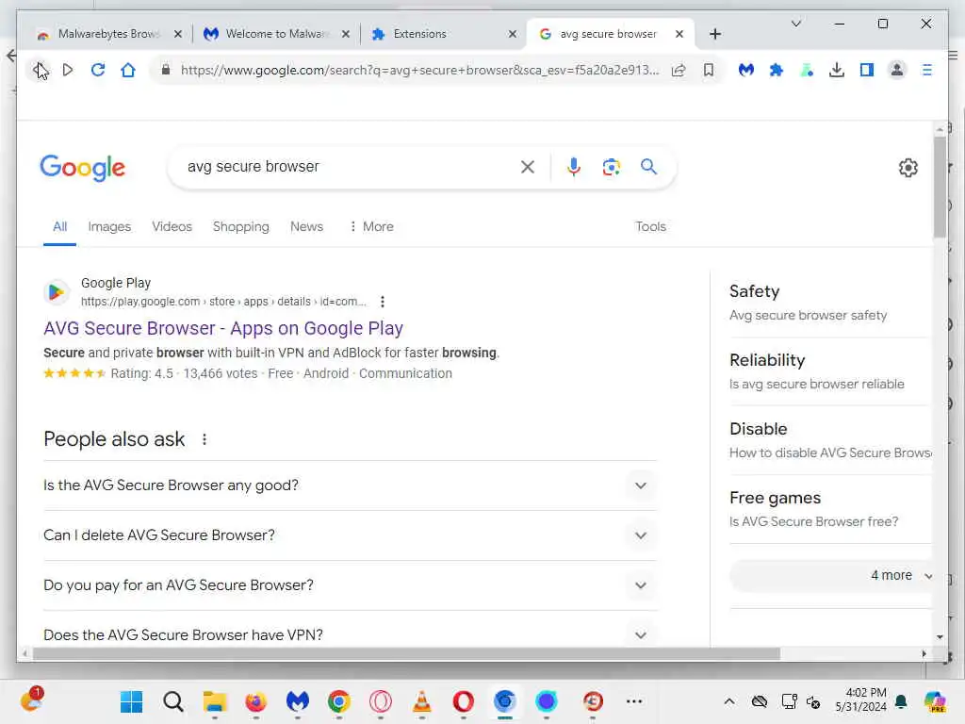Launch Google Chrome from taskbar
This screenshot has height=724, width=965.
[x=339, y=701]
